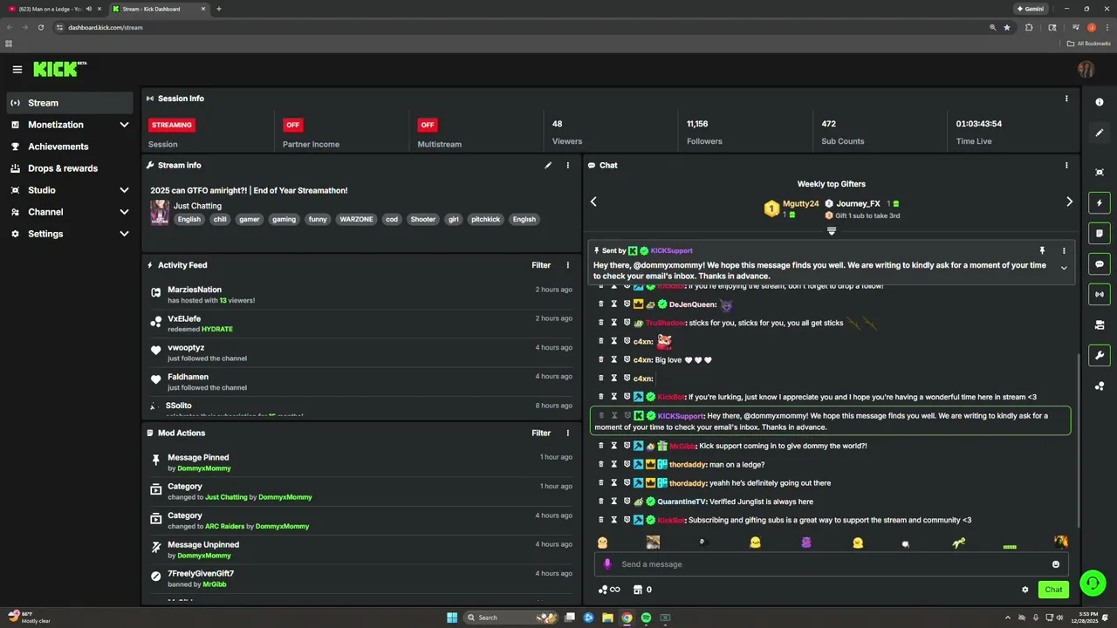Screen dimensions: 1117x628
Task: Click the host camera icon in right sidebar
Action: coord(1099,324)
